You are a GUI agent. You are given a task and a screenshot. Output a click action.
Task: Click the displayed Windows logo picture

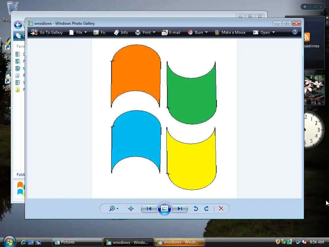tap(164, 118)
